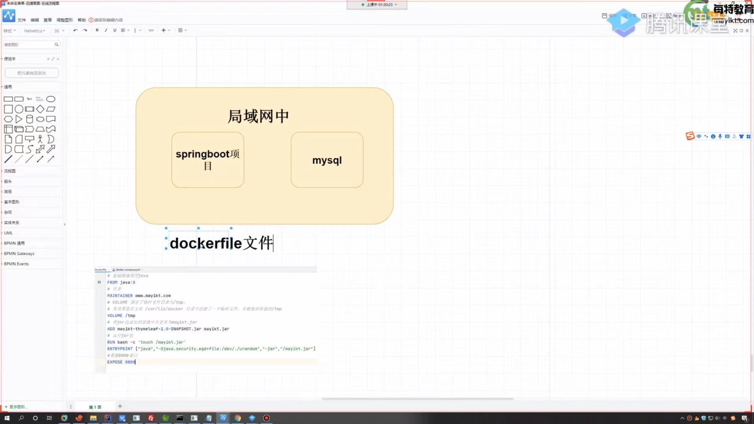Screen dimensions: 754x424
Task: Select the diamond shape in palette
Action: click(x=40, y=109)
